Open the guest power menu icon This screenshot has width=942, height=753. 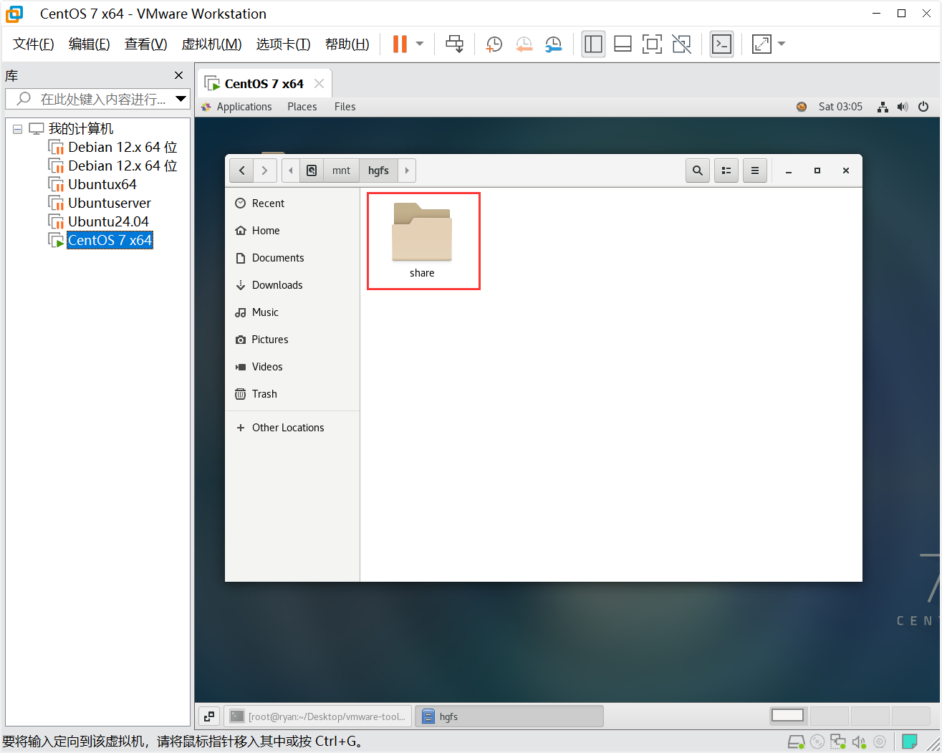(923, 107)
